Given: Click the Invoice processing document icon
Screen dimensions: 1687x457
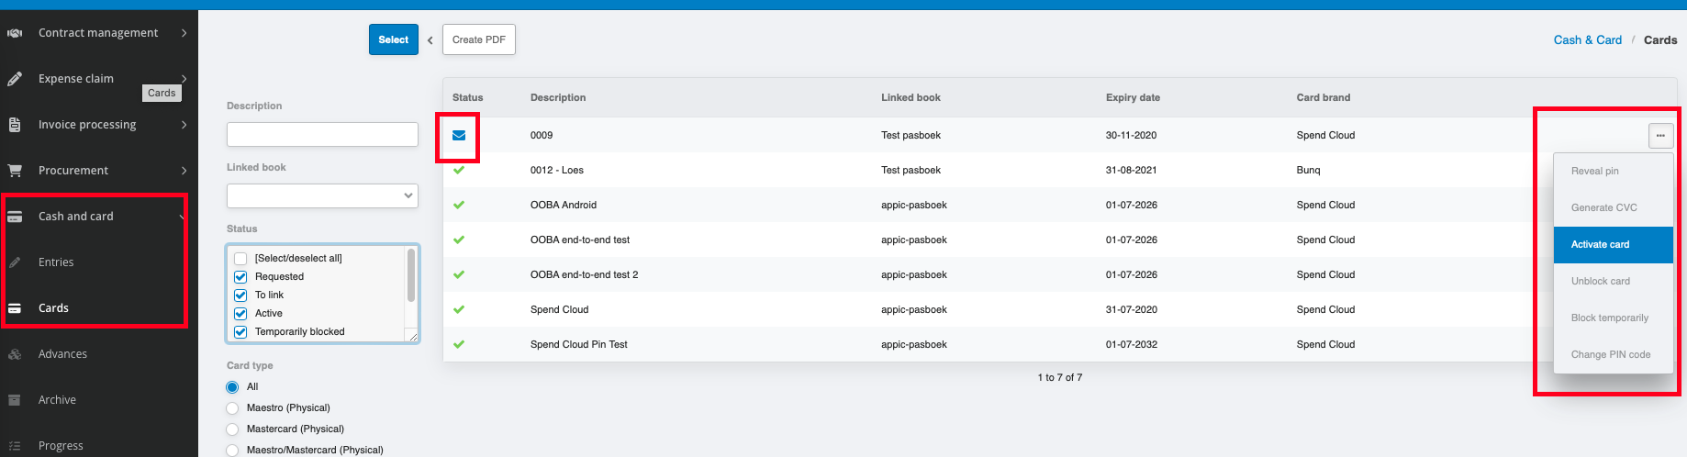Looking at the screenshot, I should tap(15, 125).
